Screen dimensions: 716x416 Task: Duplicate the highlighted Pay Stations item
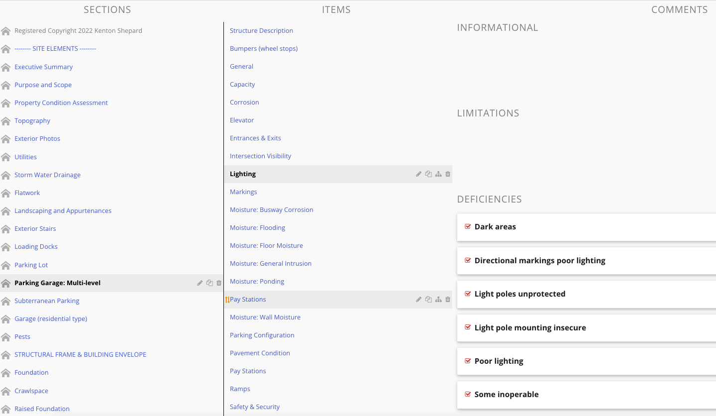pos(428,300)
